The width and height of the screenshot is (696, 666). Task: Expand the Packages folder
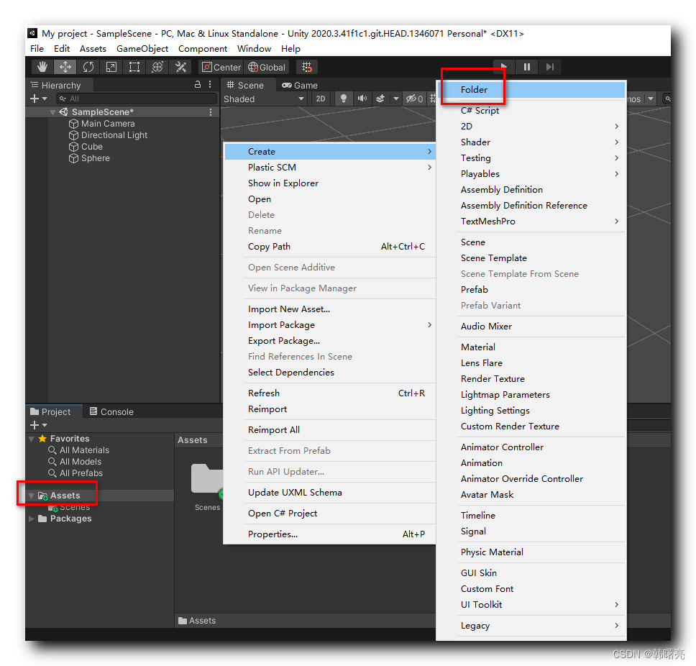point(32,519)
